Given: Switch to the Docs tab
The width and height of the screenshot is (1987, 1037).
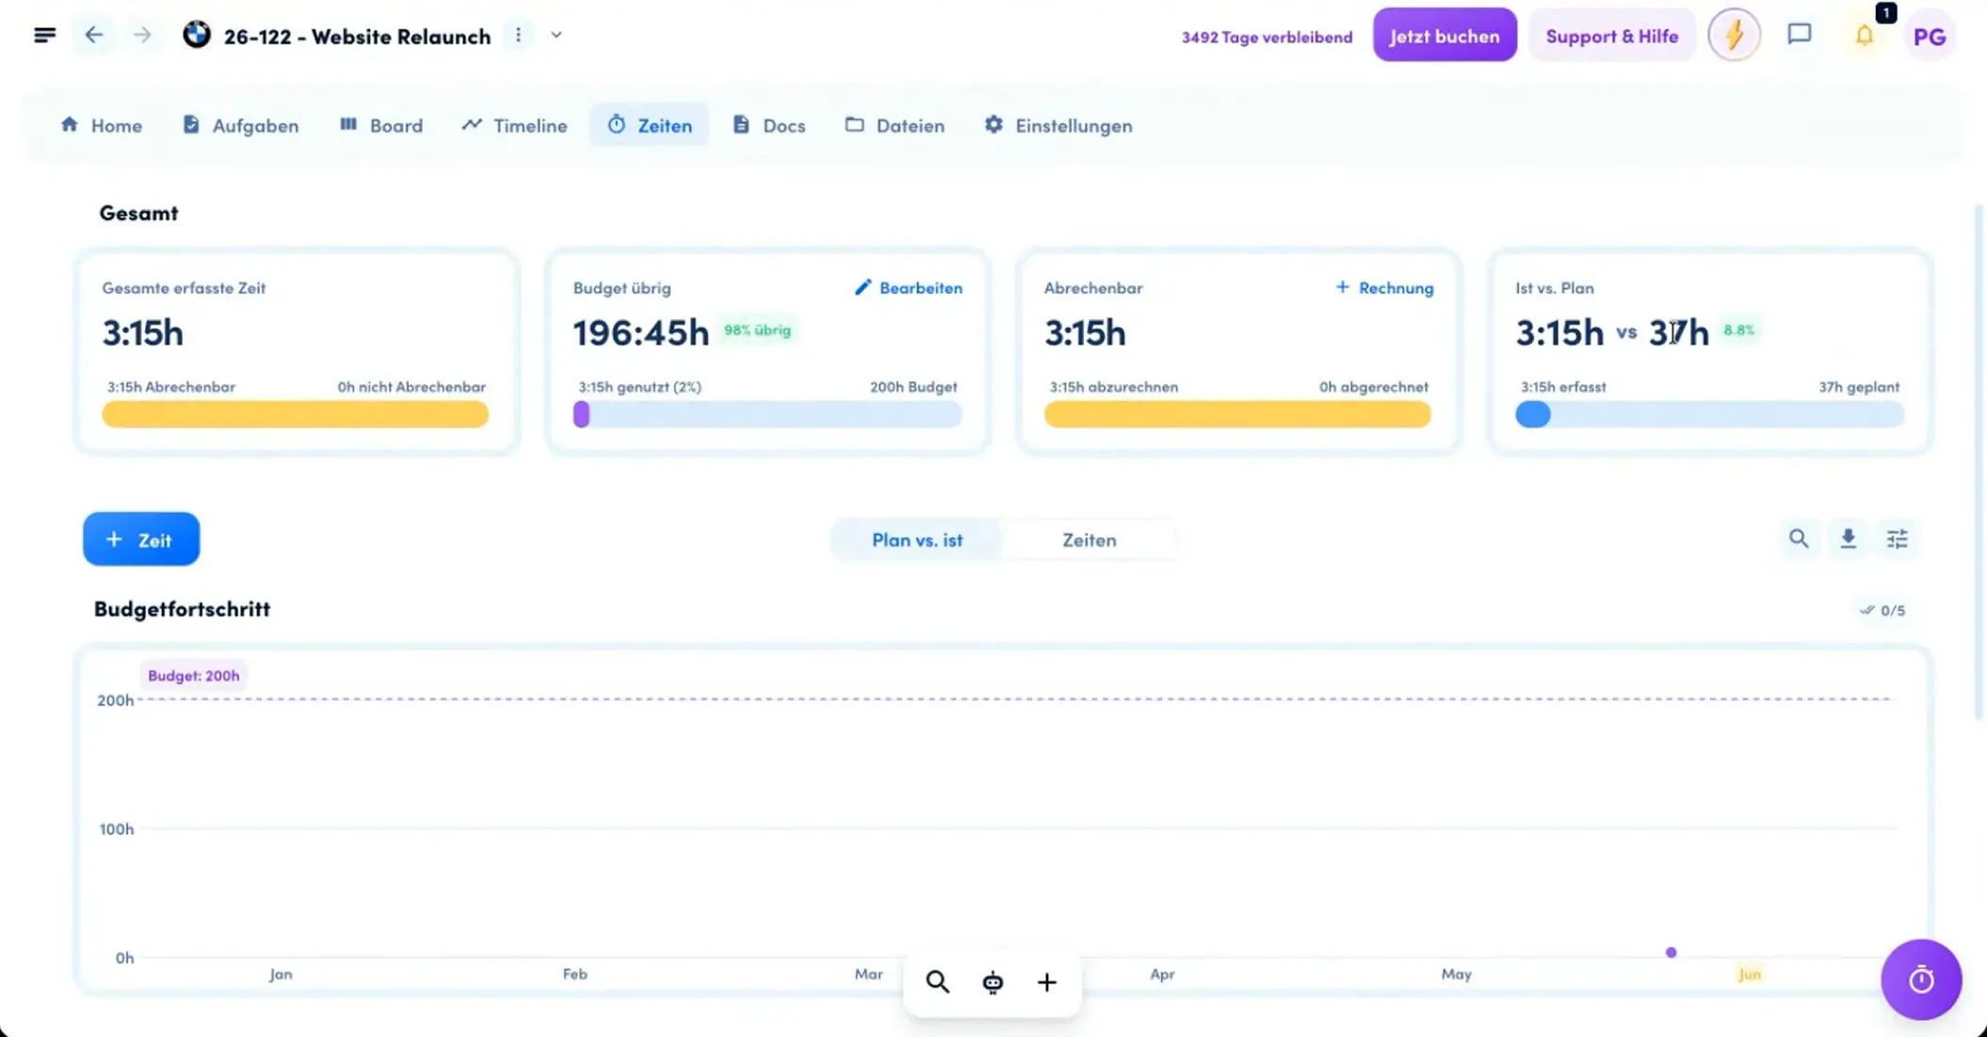Looking at the screenshot, I should coord(768,125).
